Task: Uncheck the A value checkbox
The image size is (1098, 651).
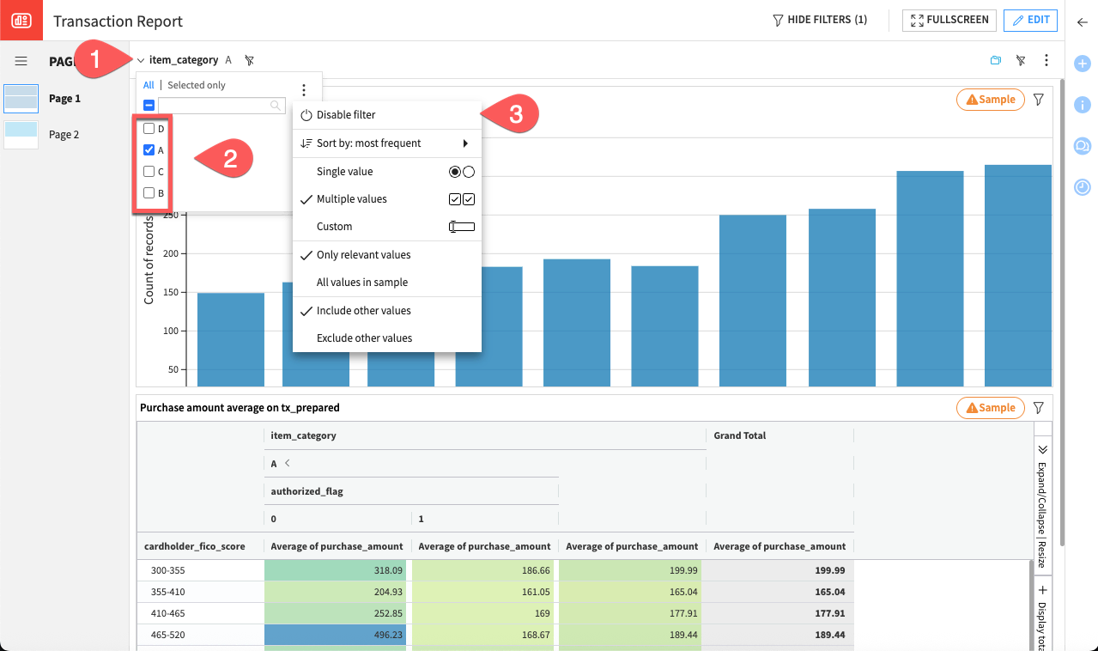Action: (149, 150)
